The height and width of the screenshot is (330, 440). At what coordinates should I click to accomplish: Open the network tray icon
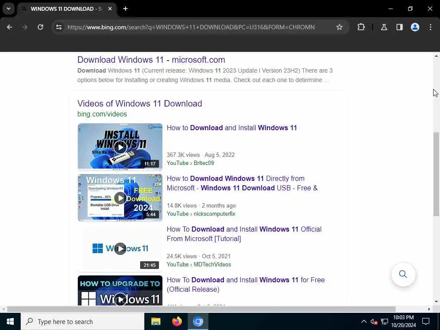pyautogui.click(x=385, y=321)
